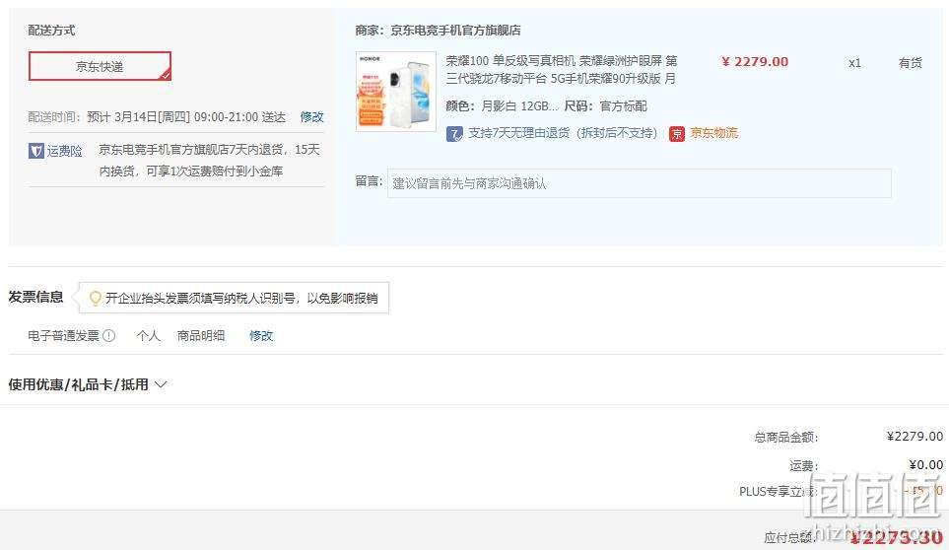Expand the 使用优惠/礼品卡/抵用 section

pos(87,384)
